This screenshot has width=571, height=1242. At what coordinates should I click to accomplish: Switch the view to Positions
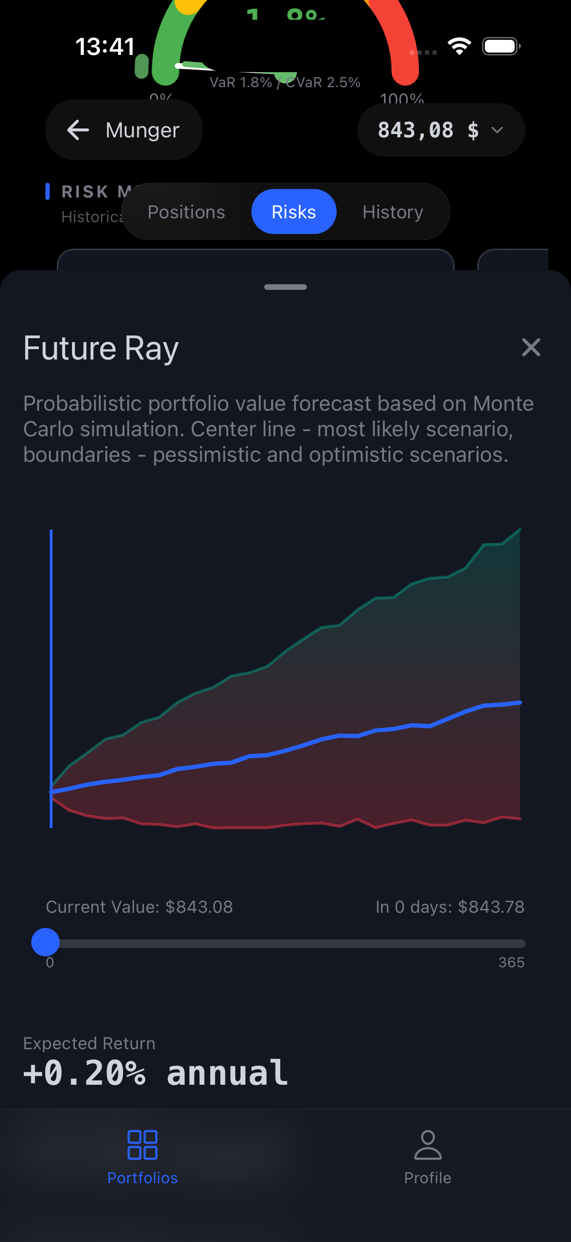click(x=187, y=211)
